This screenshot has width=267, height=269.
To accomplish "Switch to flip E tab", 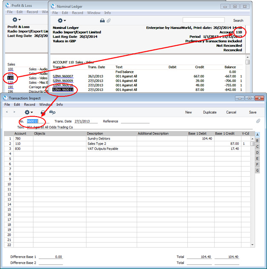I will (x=257, y=158).
